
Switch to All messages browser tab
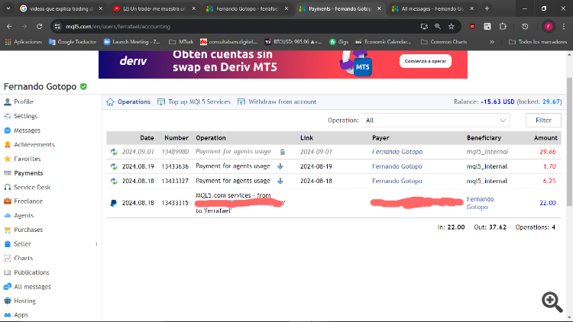point(432,8)
